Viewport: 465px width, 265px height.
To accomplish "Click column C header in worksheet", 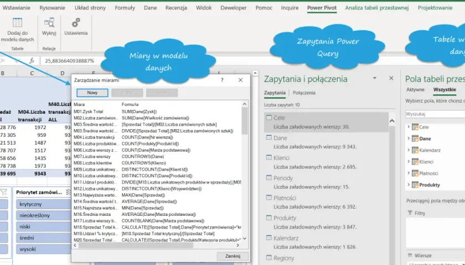I will 32,73.
